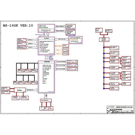Click the SPI ROM block under KBC
The height and width of the screenshot is (135, 135).
click(51, 108)
